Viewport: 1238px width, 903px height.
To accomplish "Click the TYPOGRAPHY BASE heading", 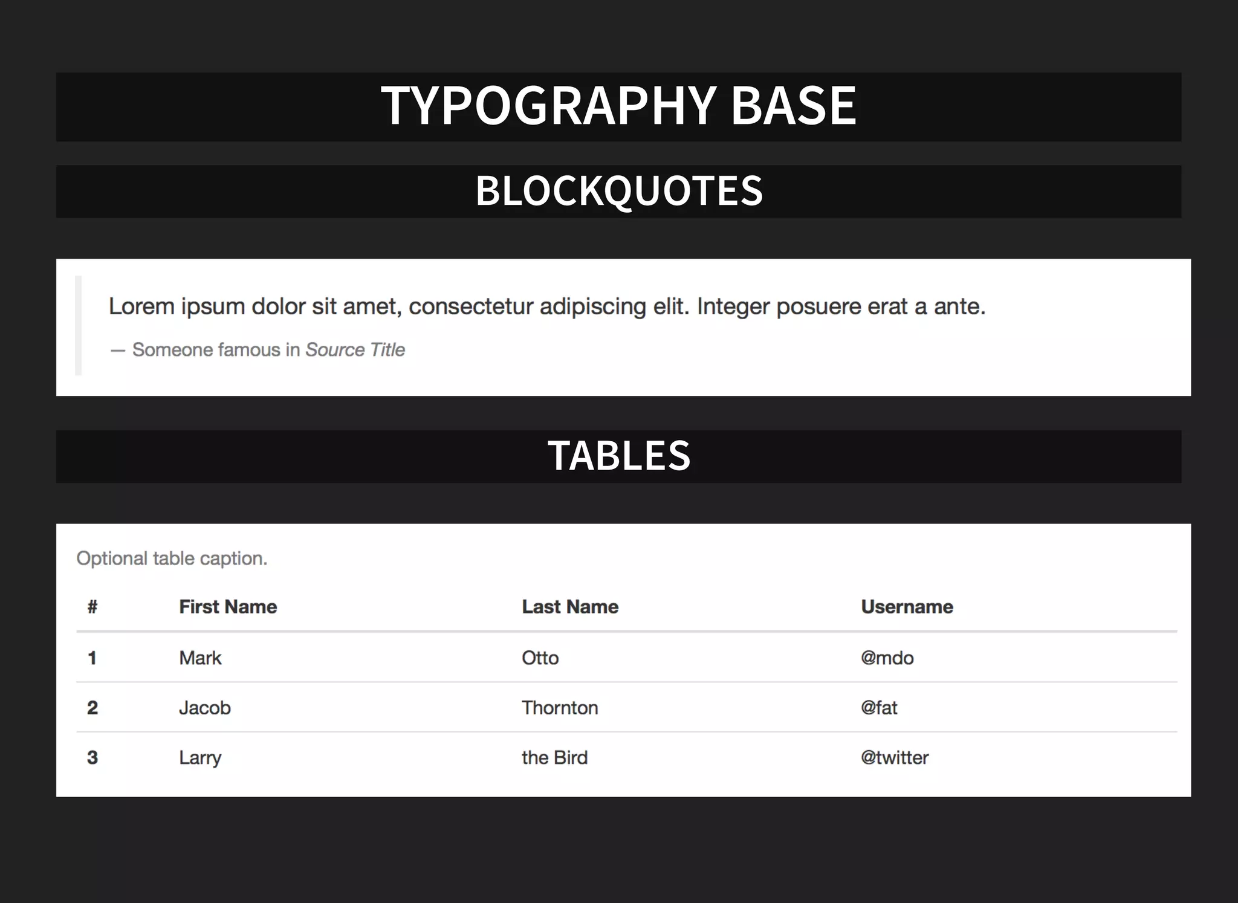I will click(x=618, y=106).
